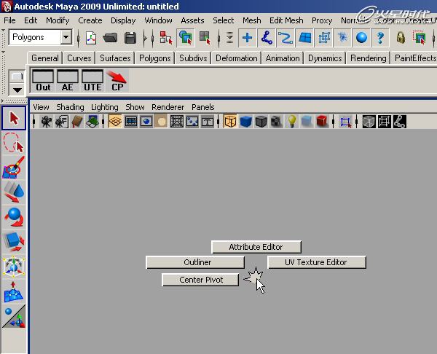Toggle use all lights bulb icon
The width and height of the screenshot is (437, 354).
[291, 122]
